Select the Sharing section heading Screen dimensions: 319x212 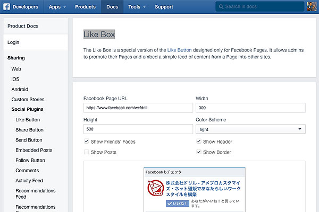[16, 58]
